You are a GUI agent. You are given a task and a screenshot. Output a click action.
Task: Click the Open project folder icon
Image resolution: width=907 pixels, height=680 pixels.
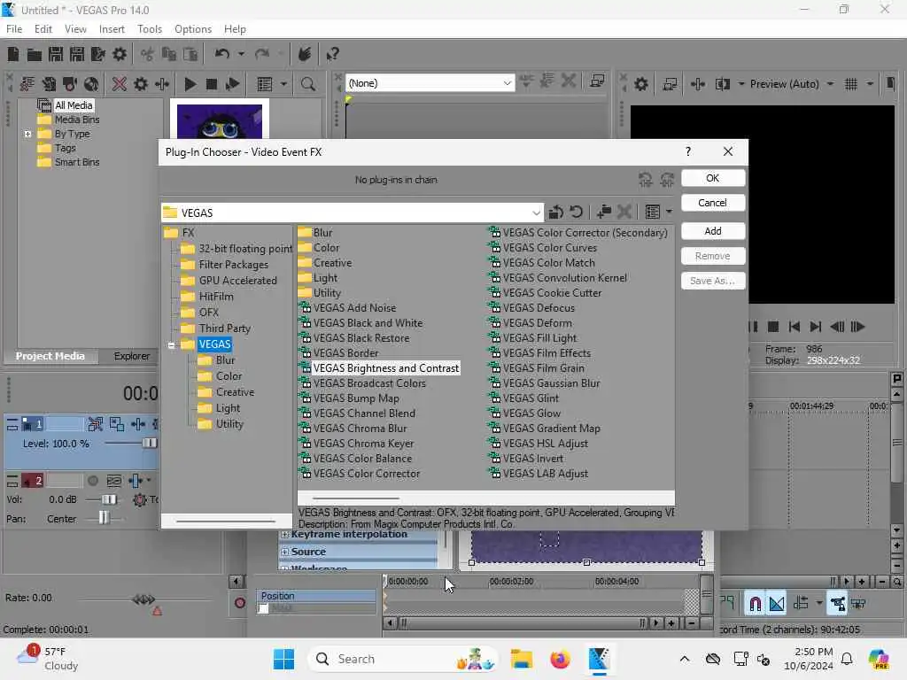pyautogui.click(x=35, y=54)
